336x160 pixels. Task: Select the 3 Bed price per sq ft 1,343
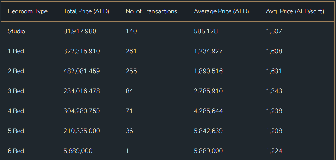tap(274, 91)
